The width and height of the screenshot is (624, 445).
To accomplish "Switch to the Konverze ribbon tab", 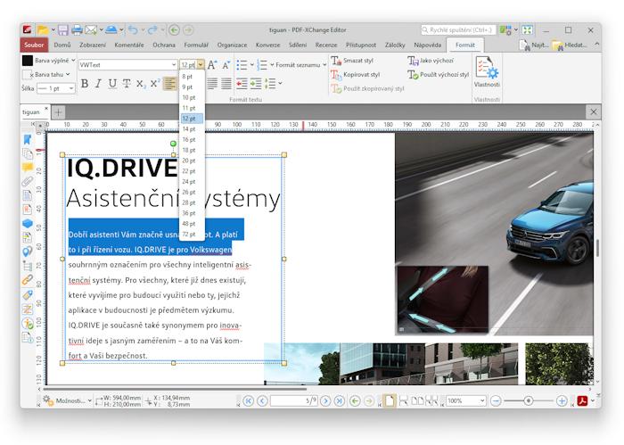I will [x=267, y=45].
